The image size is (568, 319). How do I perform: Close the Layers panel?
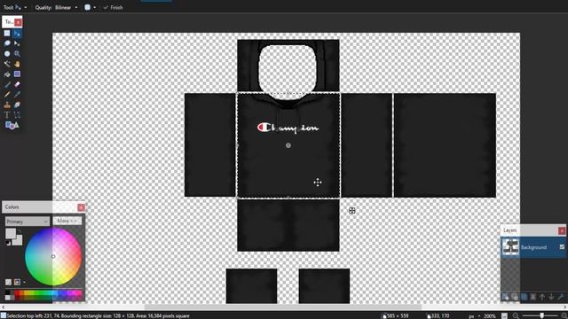coord(562,230)
